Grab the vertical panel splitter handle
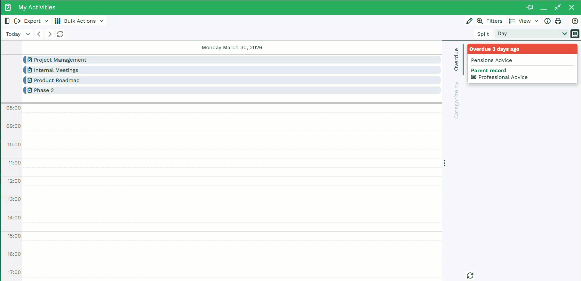The height and width of the screenshot is (281, 581). tap(444, 163)
